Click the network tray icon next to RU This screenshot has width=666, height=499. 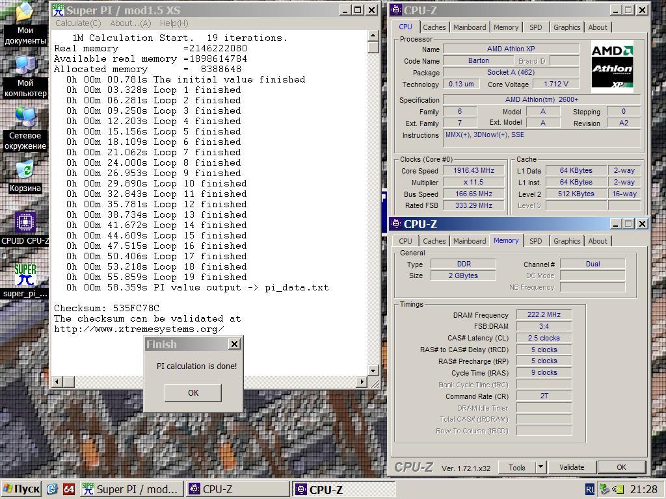pyautogui.click(x=604, y=489)
